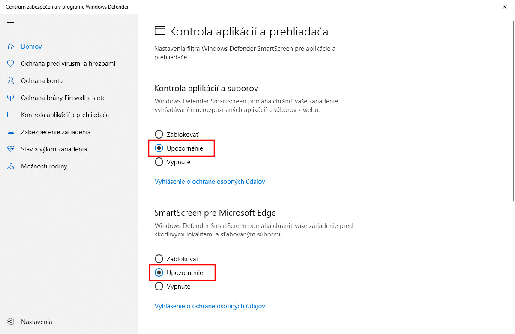This screenshot has width=515, height=334.
Task: Click the Ochrana konta person icon
Action: 11,81
